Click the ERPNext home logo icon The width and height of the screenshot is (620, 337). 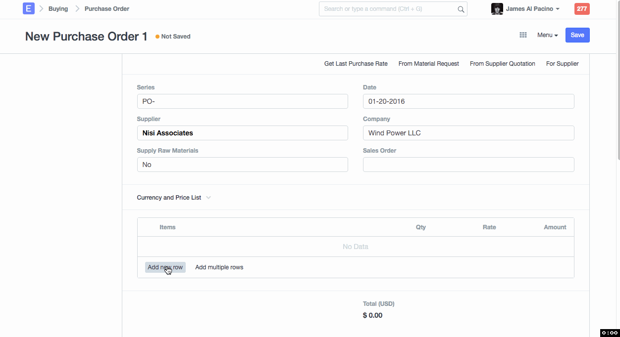(x=29, y=9)
